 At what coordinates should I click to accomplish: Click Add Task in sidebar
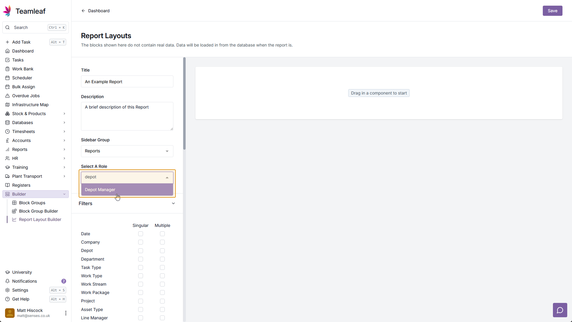pos(21,42)
